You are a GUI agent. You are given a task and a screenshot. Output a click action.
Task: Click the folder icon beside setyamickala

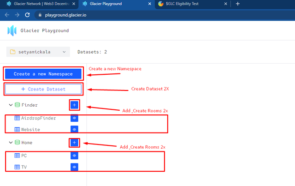tap(12, 52)
